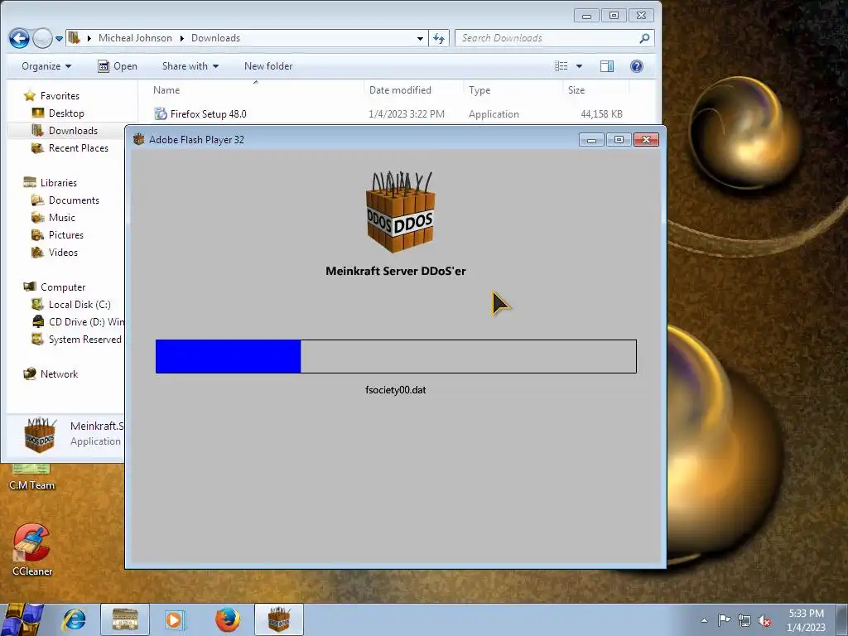This screenshot has width=848, height=636.
Task: Click Adobe Flash Player 32 title icon
Action: (139, 139)
